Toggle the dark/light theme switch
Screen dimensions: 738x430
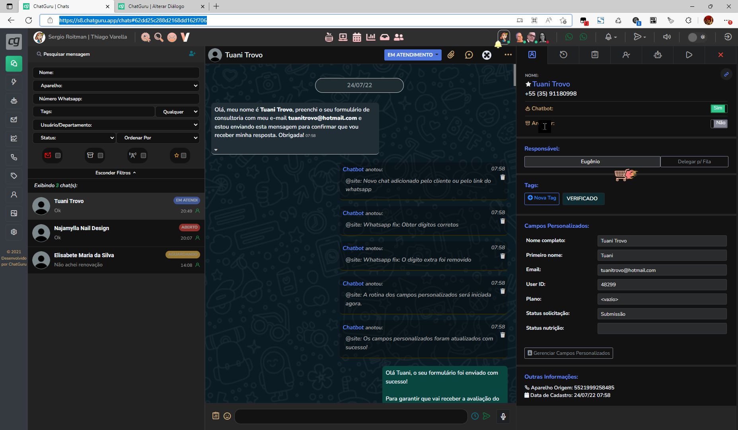click(697, 37)
